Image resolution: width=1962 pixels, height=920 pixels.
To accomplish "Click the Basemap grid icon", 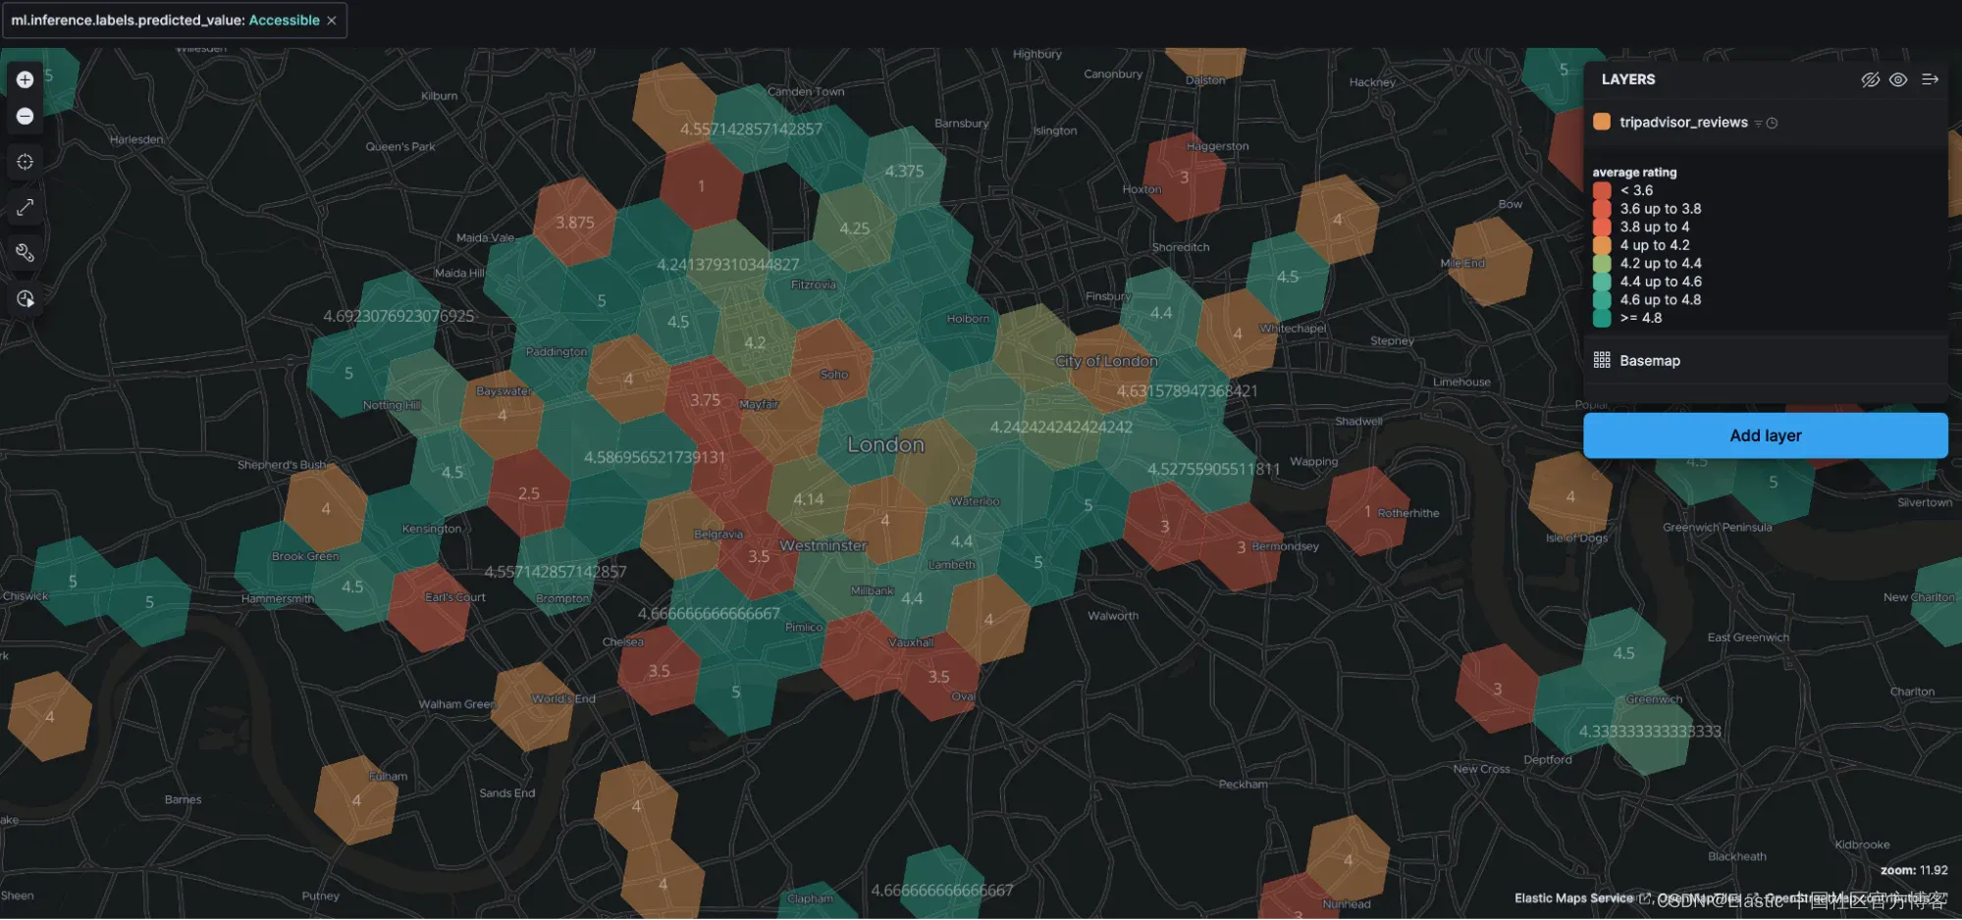I will tap(1602, 360).
